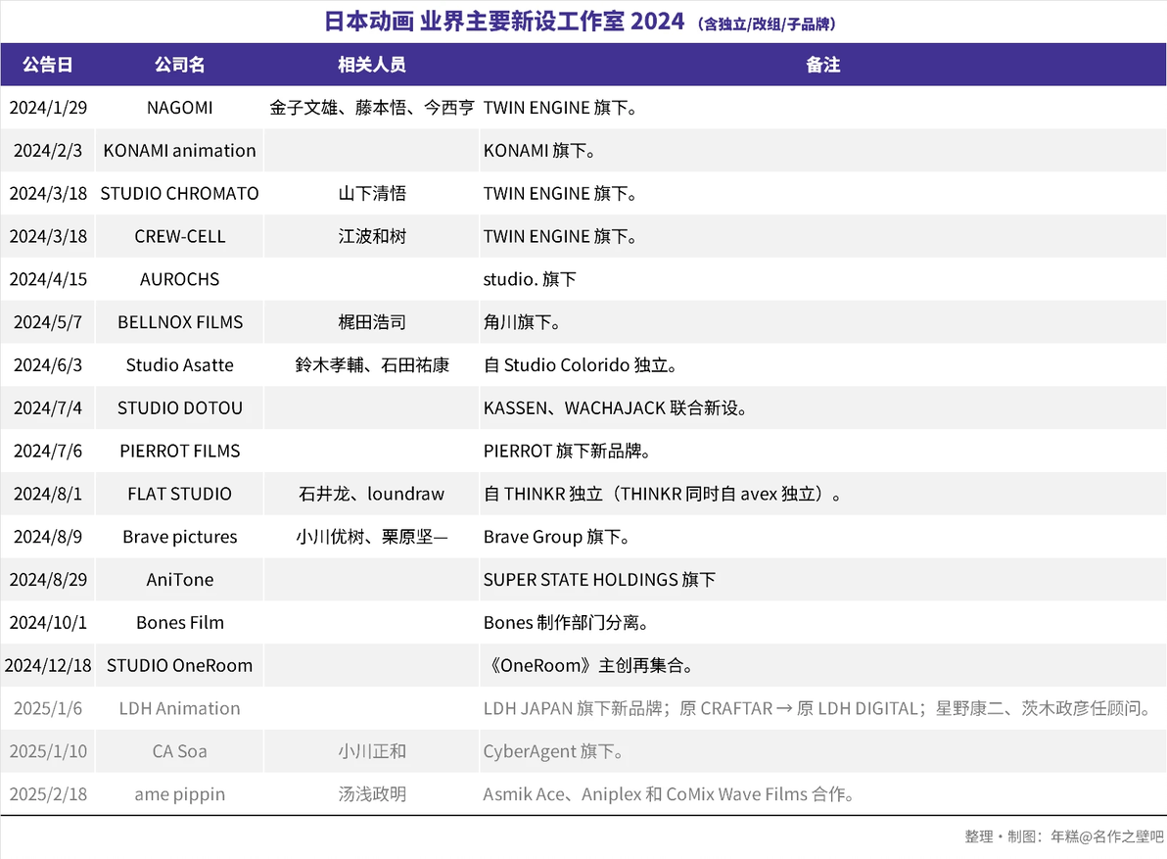1167x859 pixels.
Task: Click the note '自 Studio Colorido 独立'
Action: click(580, 365)
